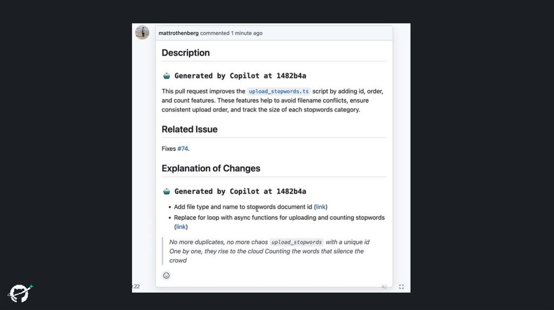Toggle the muted speaker icon on video

[x=384, y=287]
